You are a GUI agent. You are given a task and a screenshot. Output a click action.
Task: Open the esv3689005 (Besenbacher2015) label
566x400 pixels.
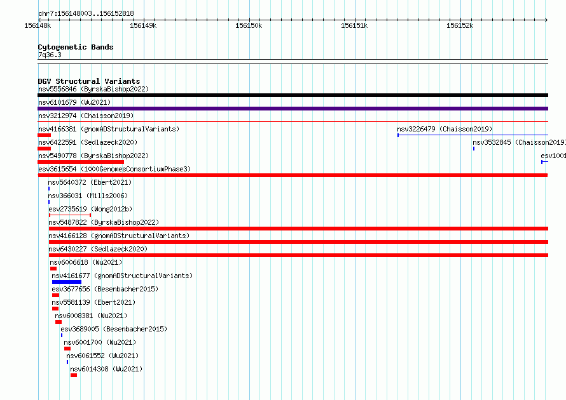click(114, 329)
